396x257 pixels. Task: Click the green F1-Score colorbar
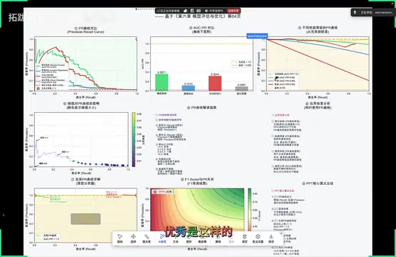pyautogui.click(x=249, y=210)
